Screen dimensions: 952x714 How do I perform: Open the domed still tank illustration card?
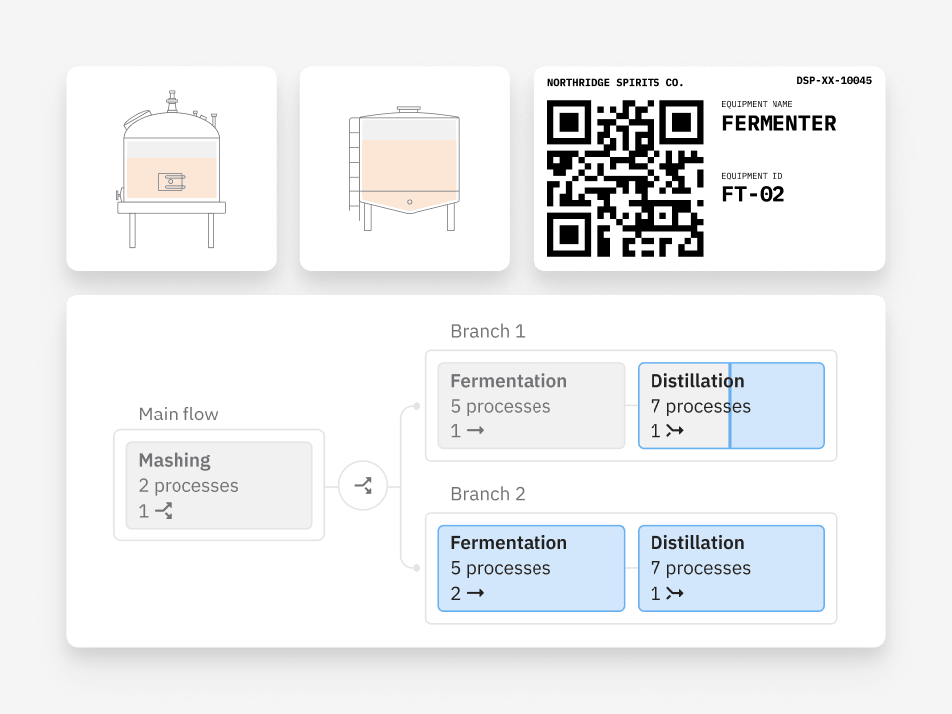(172, 169)
